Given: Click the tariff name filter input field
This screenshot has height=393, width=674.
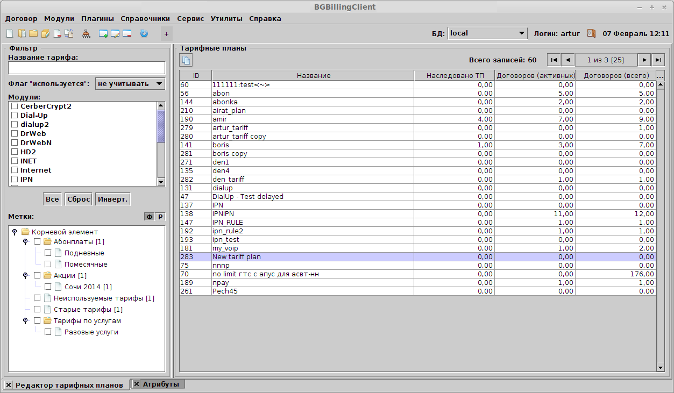Looking at the screenshot, I should (x=86, y=68).
